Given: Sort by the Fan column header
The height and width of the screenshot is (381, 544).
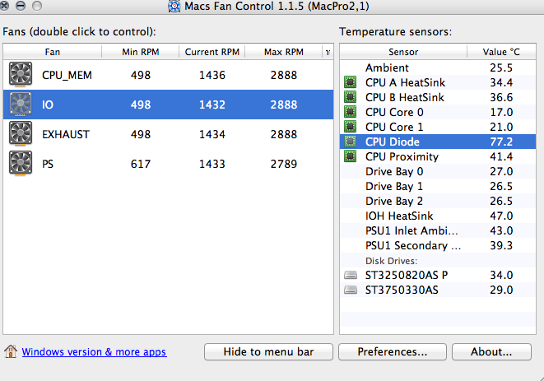Looking at the screenshot, I should (53, 52).
